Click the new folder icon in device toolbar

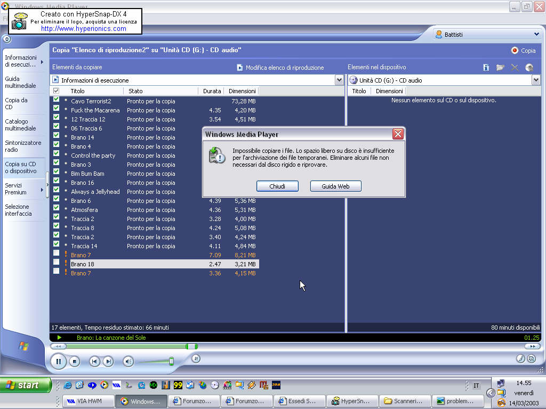500,68
